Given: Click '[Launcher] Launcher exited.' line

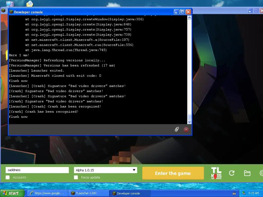Looking at the screenshot, I should [36, 71].
